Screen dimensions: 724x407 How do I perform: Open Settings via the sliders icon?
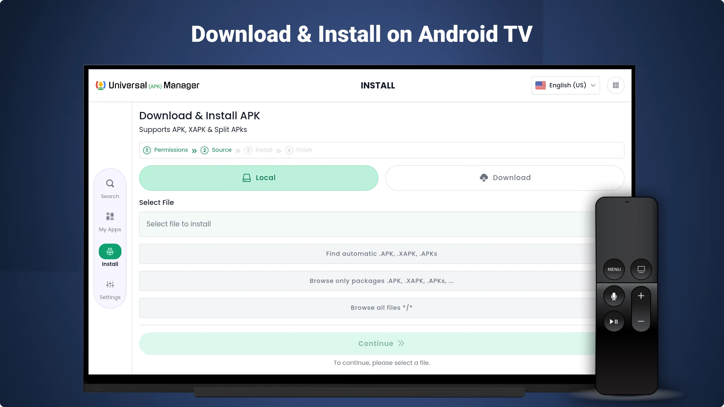click(110, 285)
